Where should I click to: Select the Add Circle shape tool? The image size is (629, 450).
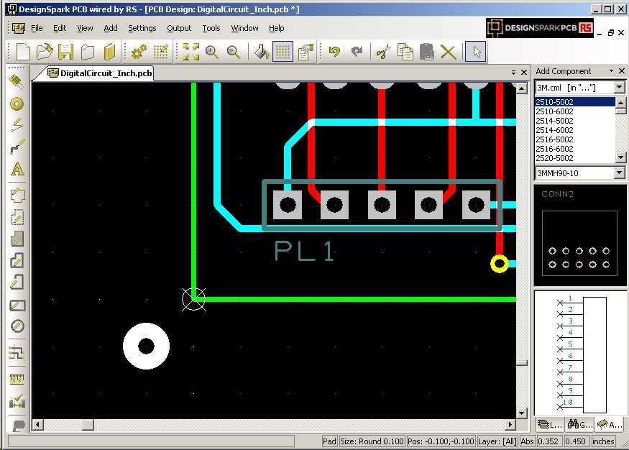tap(18, 326)
